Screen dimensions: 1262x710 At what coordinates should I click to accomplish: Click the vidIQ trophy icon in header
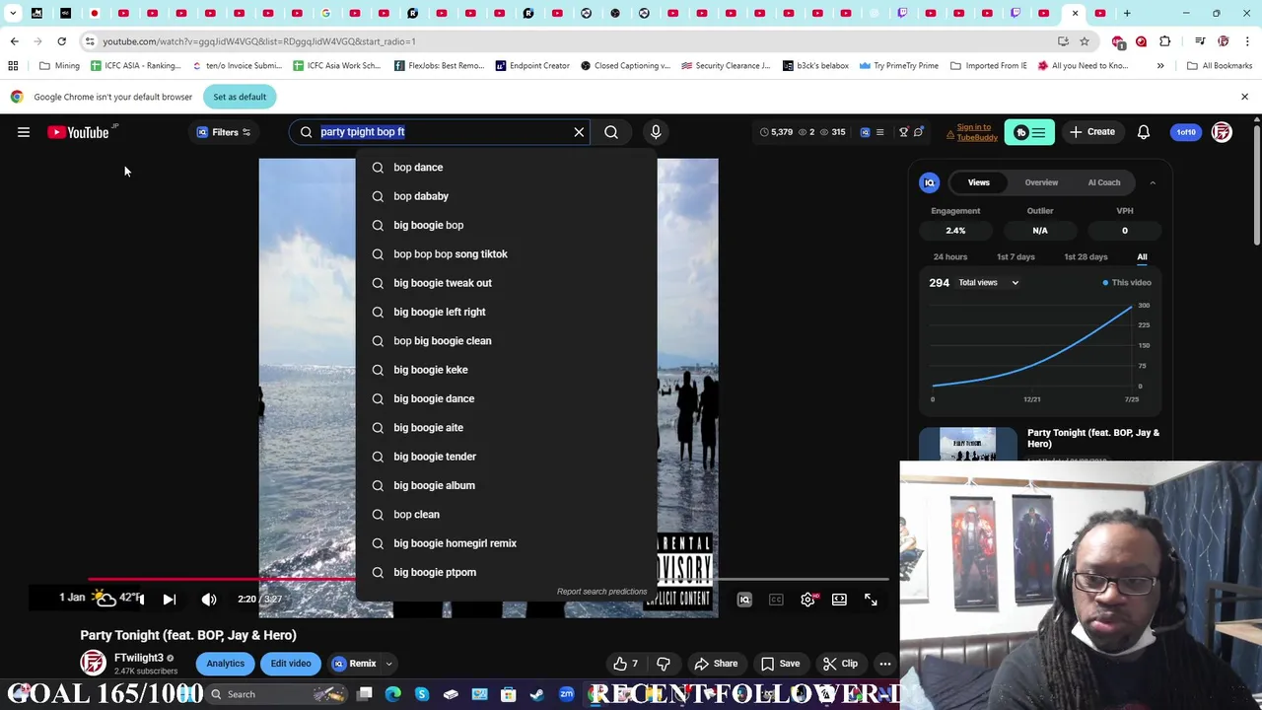coord(903,132)
